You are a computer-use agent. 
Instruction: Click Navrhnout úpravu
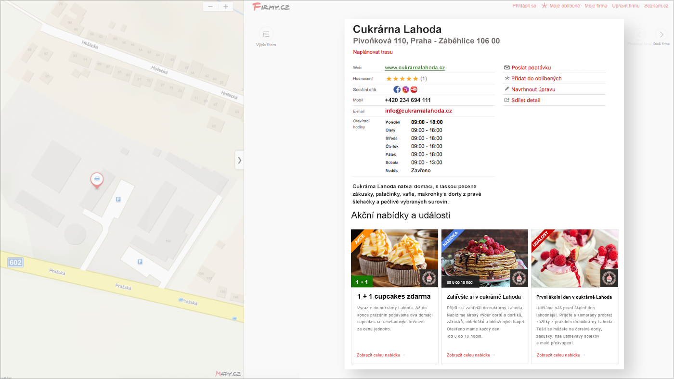tap(533, 89)
